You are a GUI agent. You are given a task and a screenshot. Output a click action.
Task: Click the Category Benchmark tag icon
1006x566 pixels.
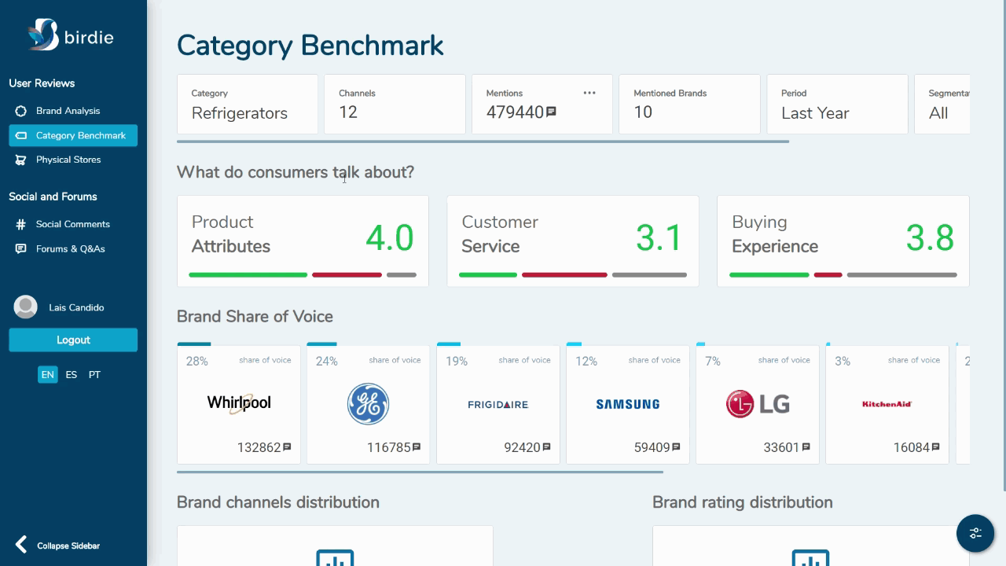[20, 135]
